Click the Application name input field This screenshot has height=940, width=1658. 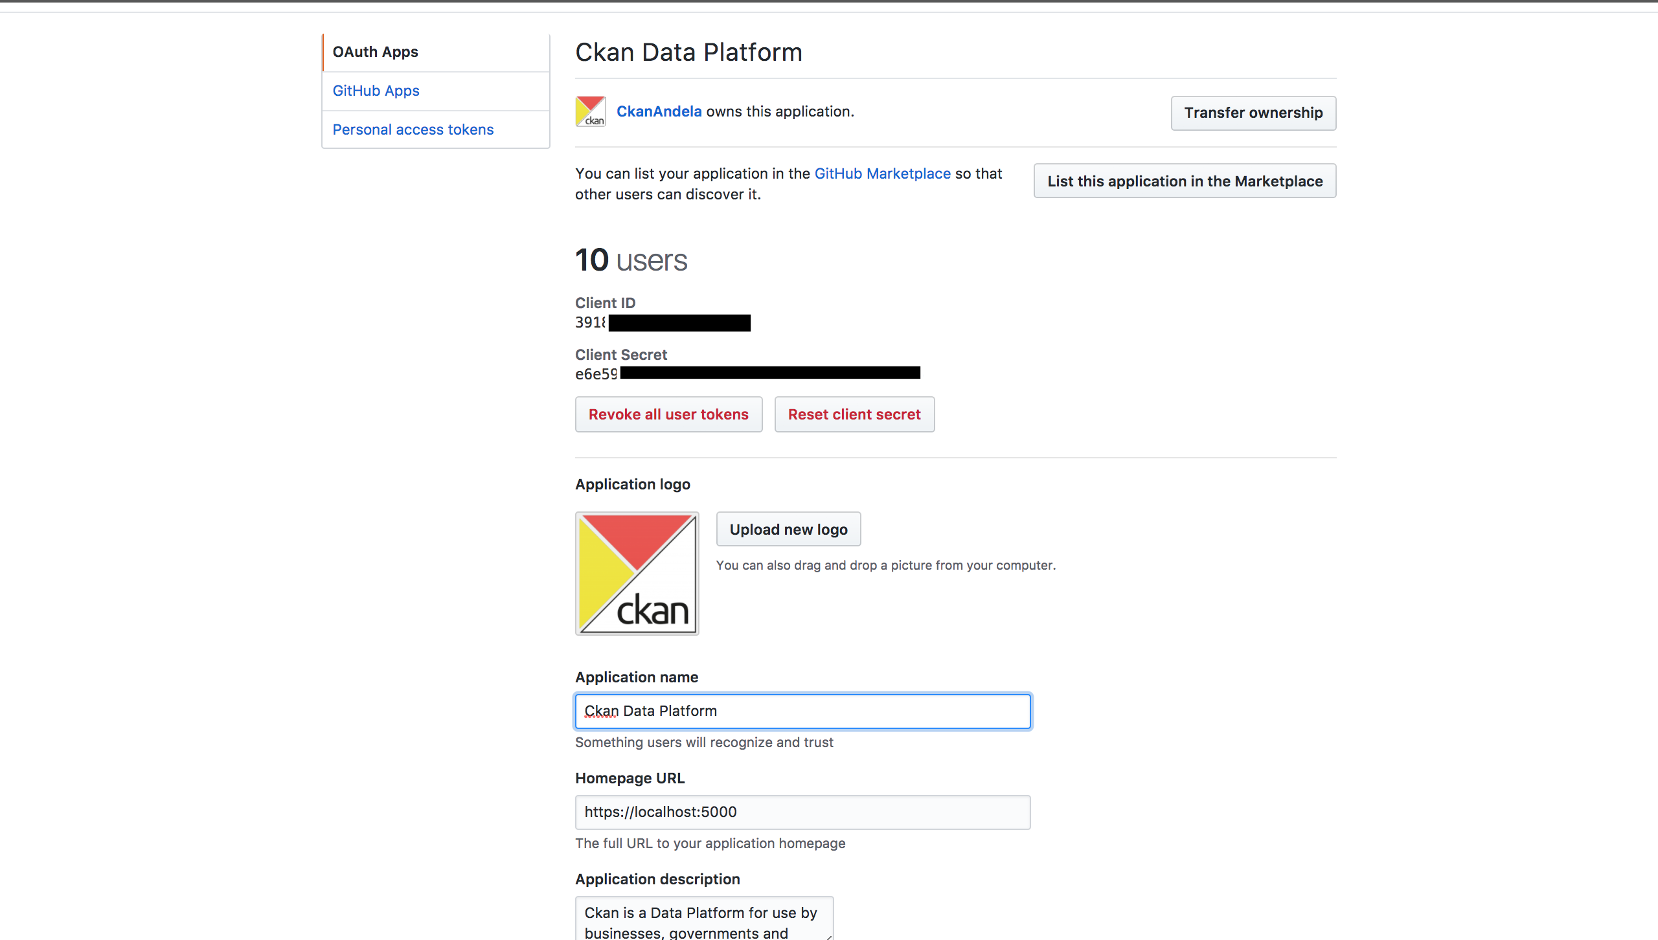point(802,711)
